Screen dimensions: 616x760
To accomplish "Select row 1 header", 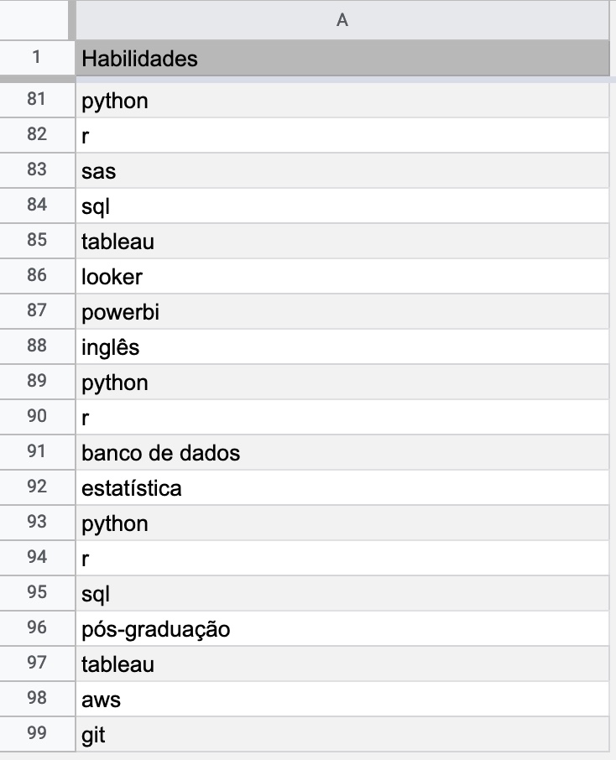I will 37,57.
